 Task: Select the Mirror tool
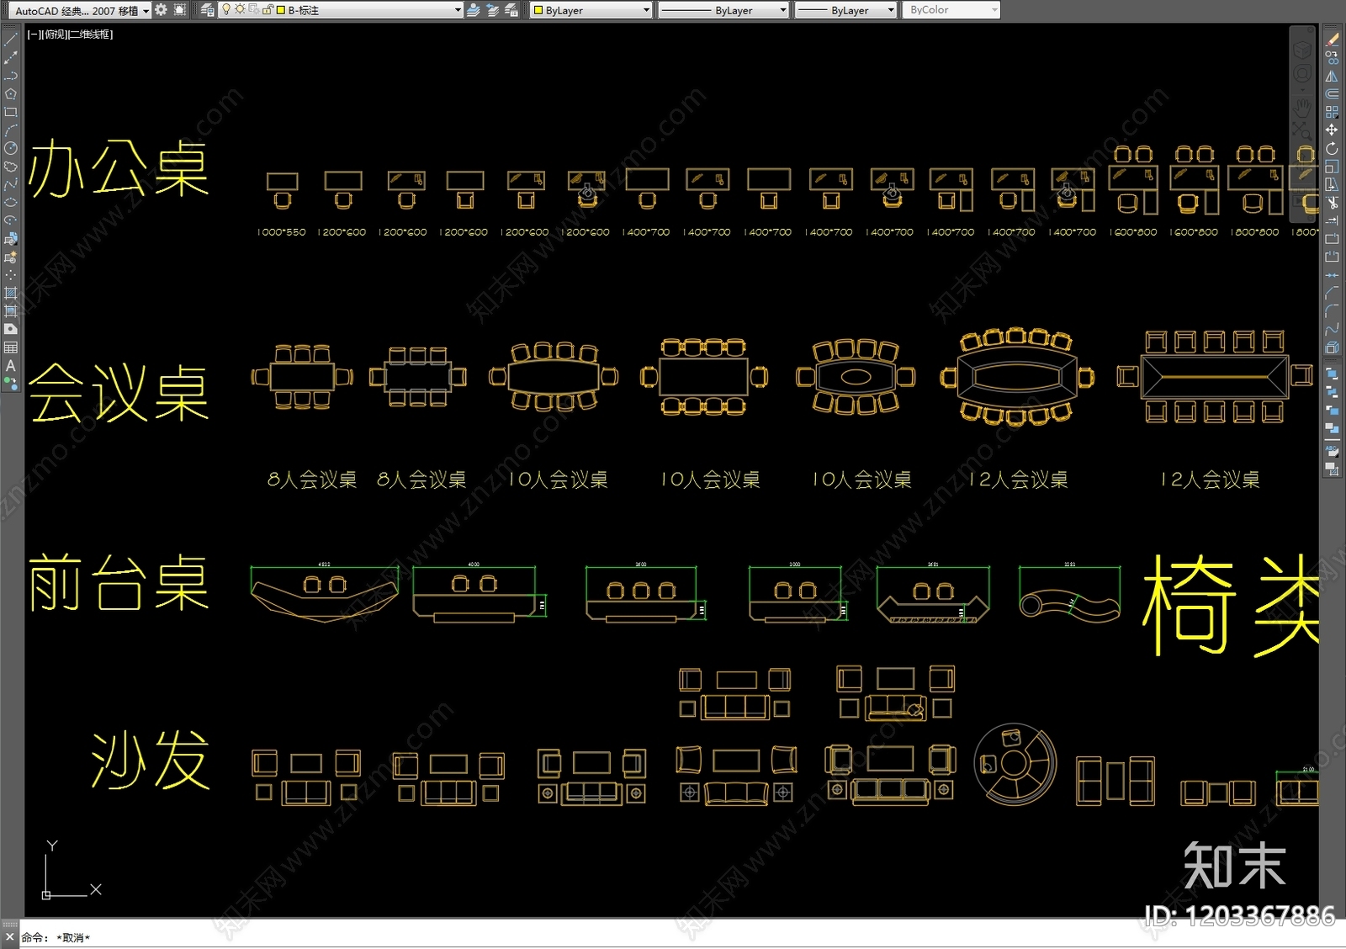coord(1332,76)
